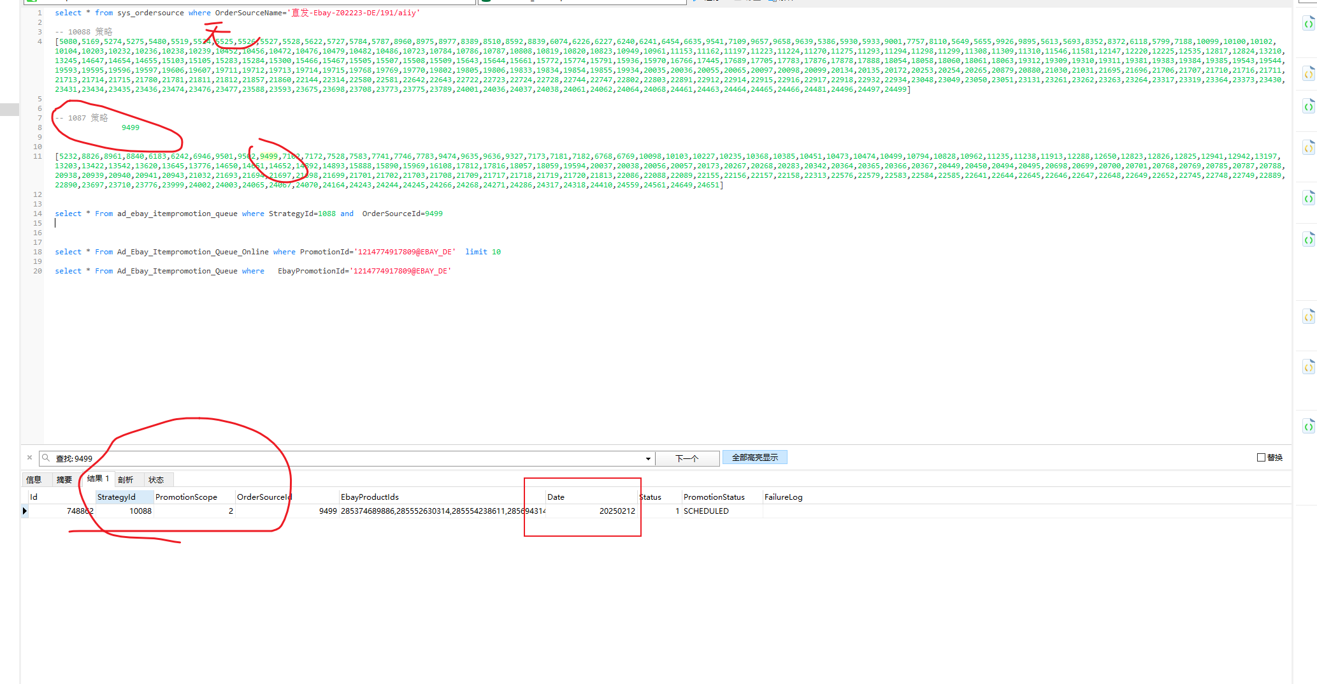
Task: Select the OrderSourceId cell 9499 in results
Action: click(287, 511)
